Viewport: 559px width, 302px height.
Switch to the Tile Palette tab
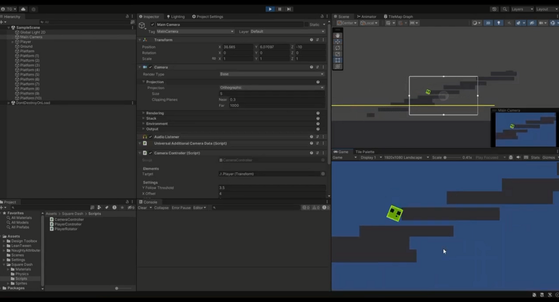point(365,151)
